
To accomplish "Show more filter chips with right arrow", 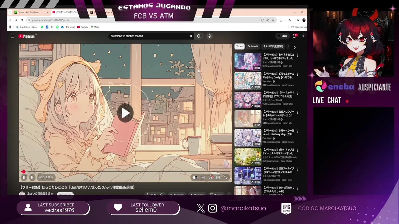I will point(295,47).
